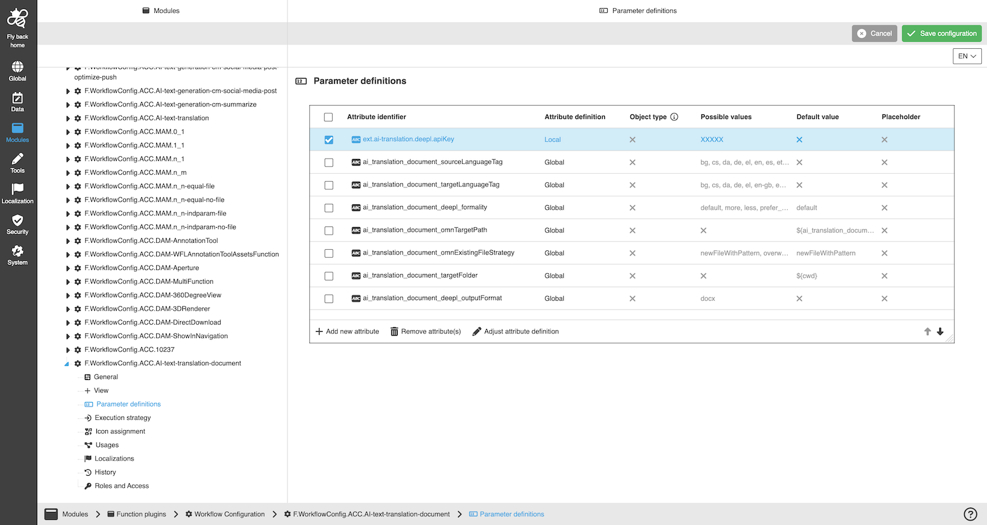Image resolution: width=987 pixels, height=525 pixels.
Task: Open Execution strategy in the tree
Action: (x=123, y=418)
